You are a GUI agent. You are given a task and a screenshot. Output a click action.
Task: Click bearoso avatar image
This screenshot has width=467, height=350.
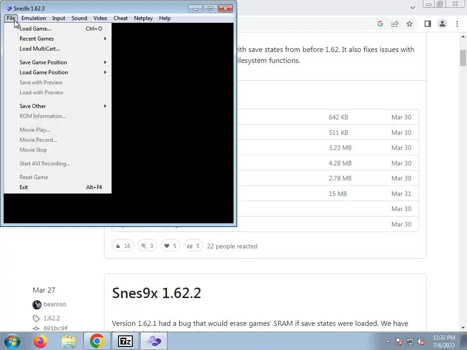37,304
